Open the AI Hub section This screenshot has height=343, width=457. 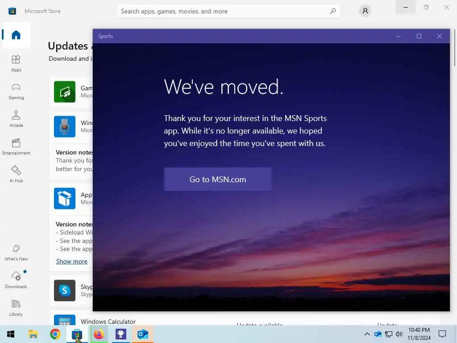(x=16, y=174)
